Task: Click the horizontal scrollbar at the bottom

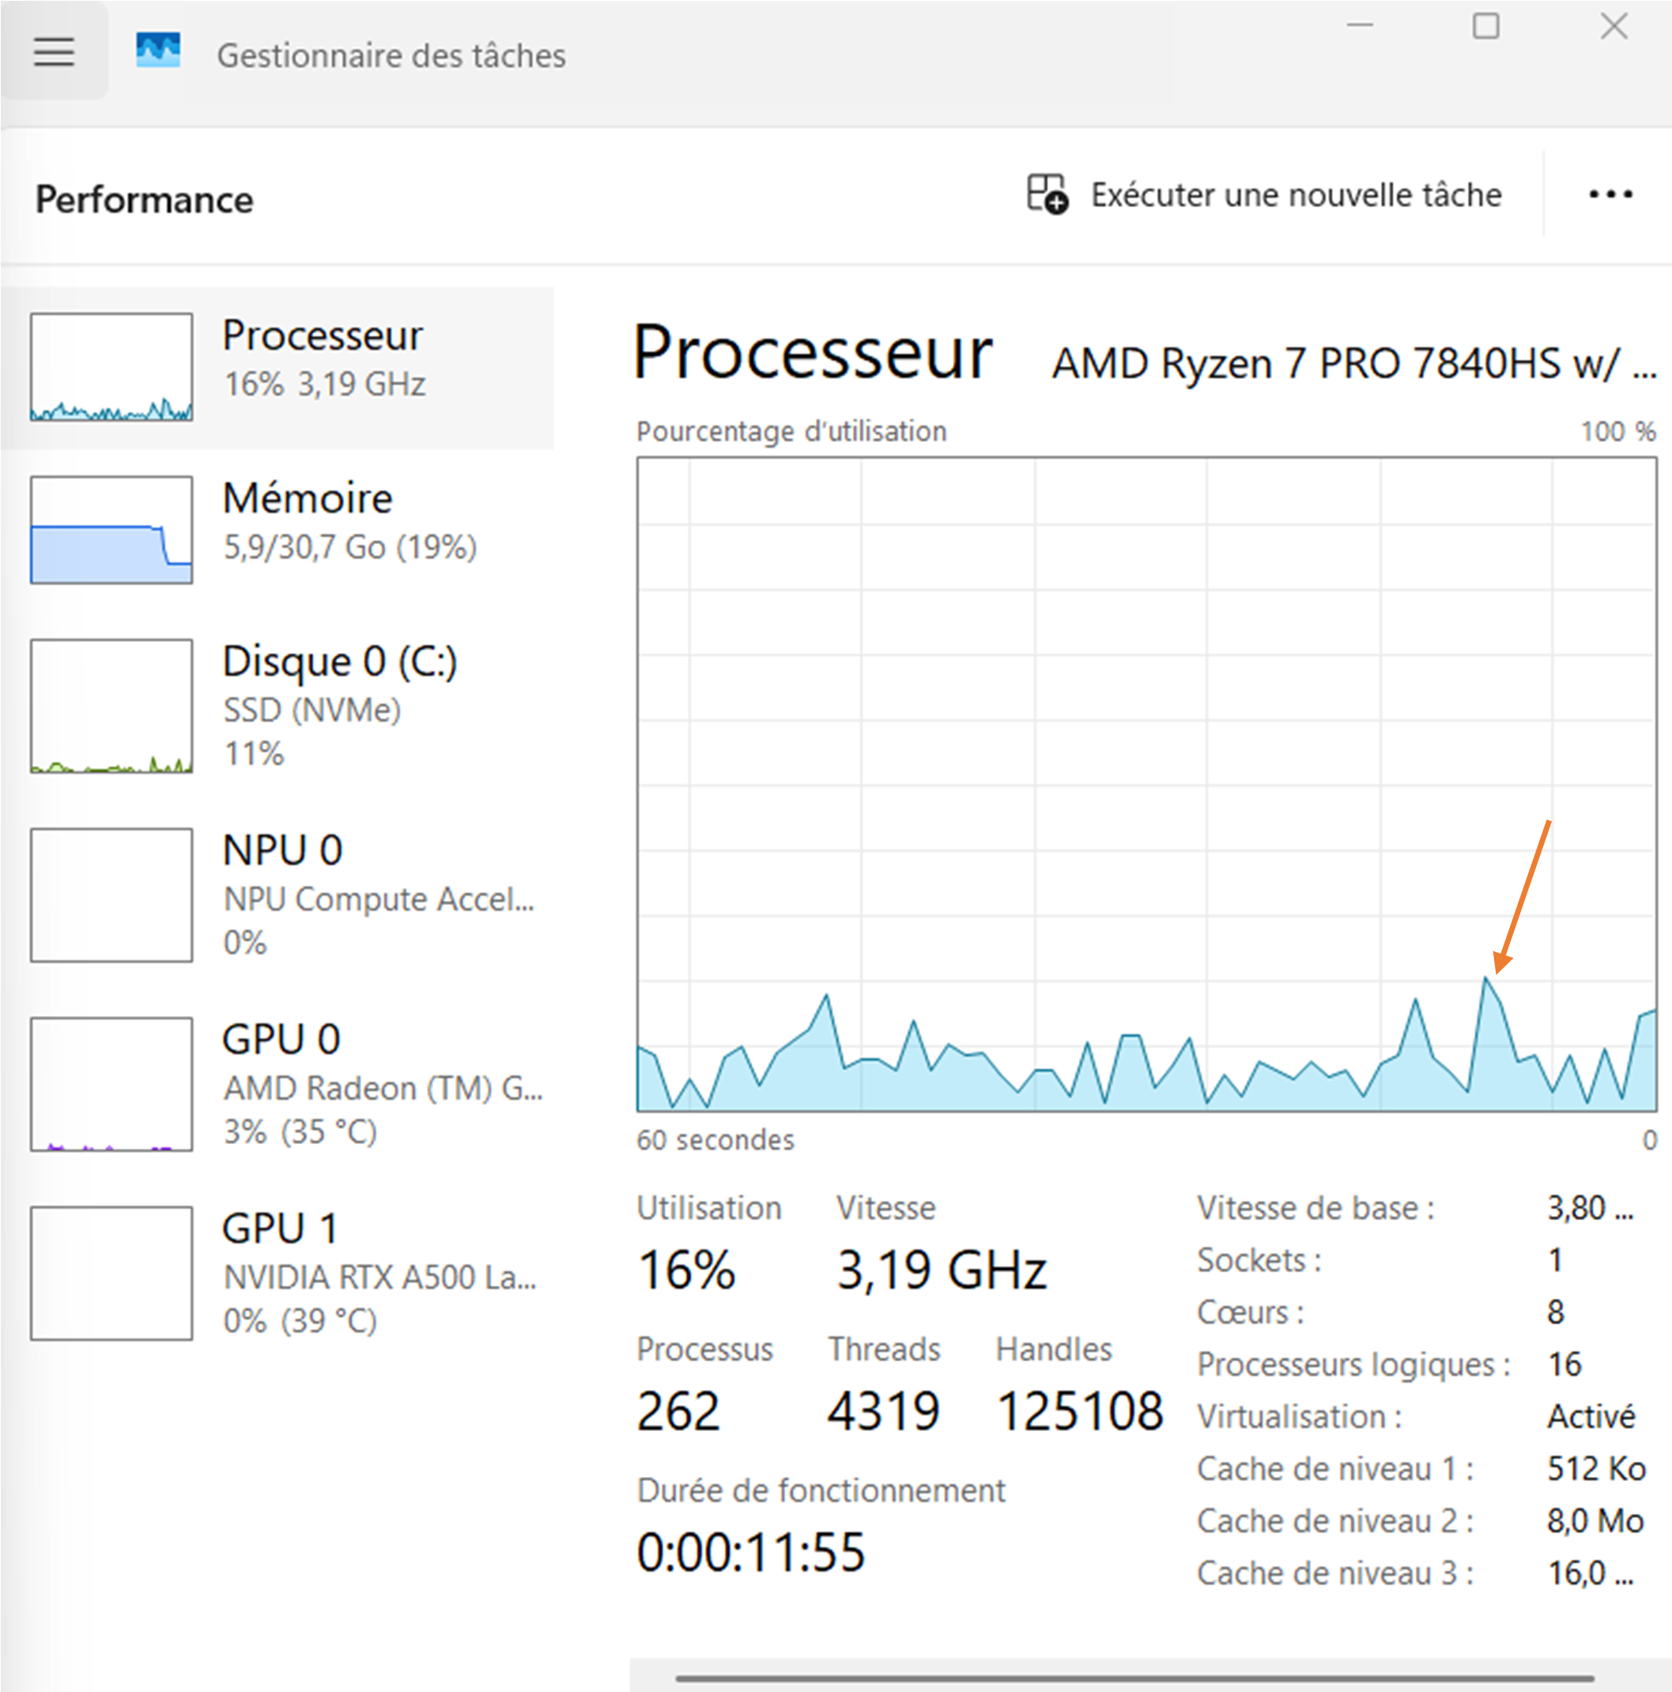Action: pyautogui.click(x=1134, y=1678)
